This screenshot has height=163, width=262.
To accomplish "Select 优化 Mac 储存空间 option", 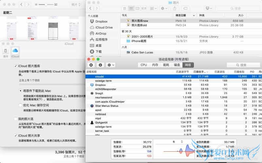I will (20, 105).
